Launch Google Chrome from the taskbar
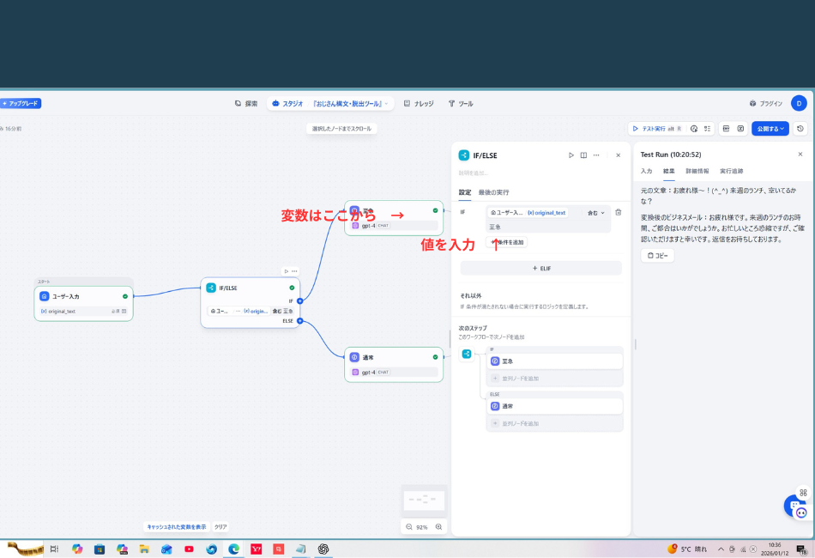The height and width of the screenshot is (558, 815). tap(233, 549)
